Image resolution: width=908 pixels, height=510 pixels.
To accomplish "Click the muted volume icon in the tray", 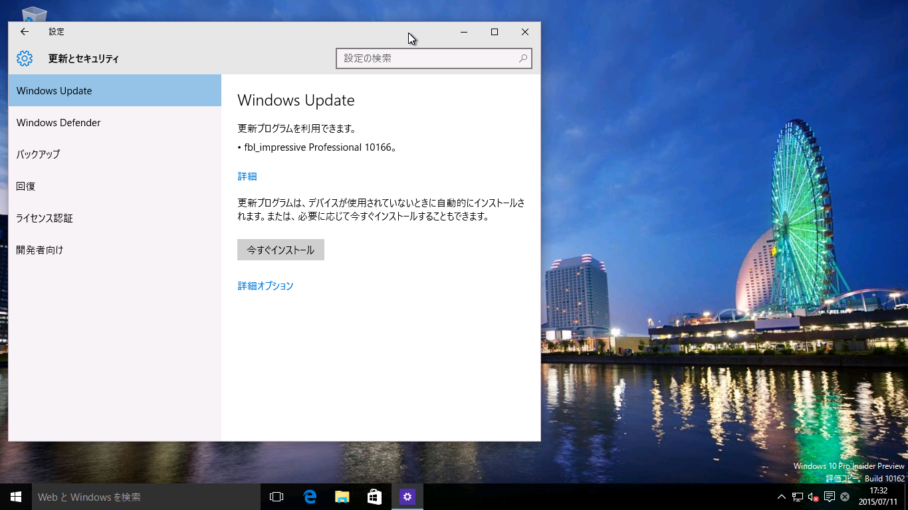I will click(813, 497).
